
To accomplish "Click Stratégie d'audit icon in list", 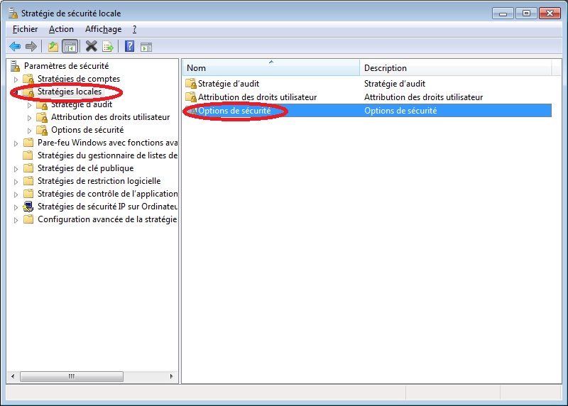I will [x=191, y=84].
